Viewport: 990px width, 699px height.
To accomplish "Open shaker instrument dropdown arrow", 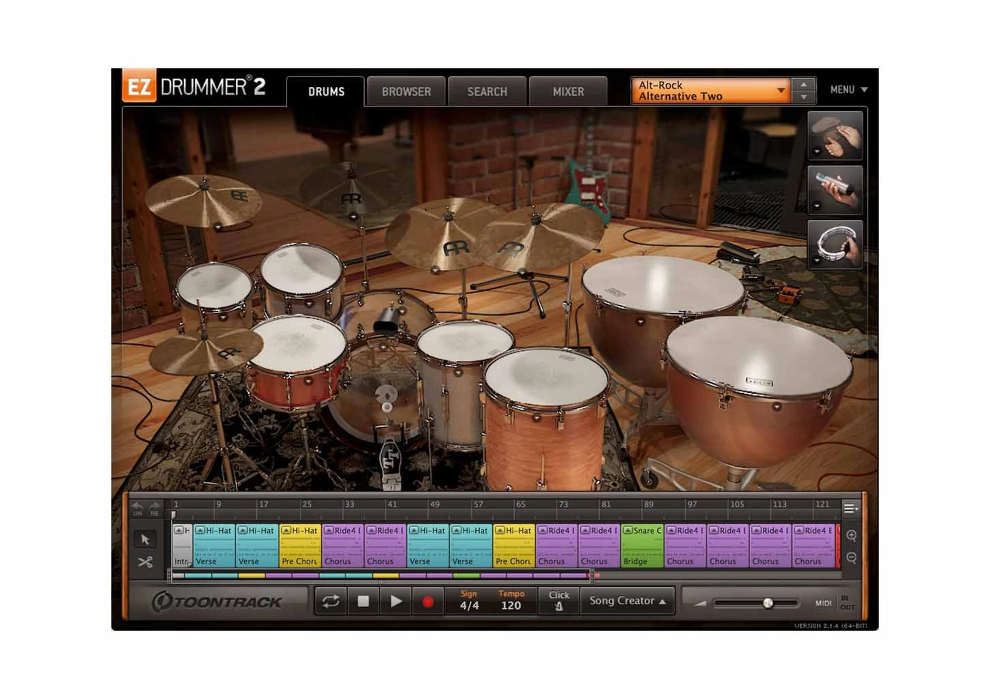I will coord(817,206).
